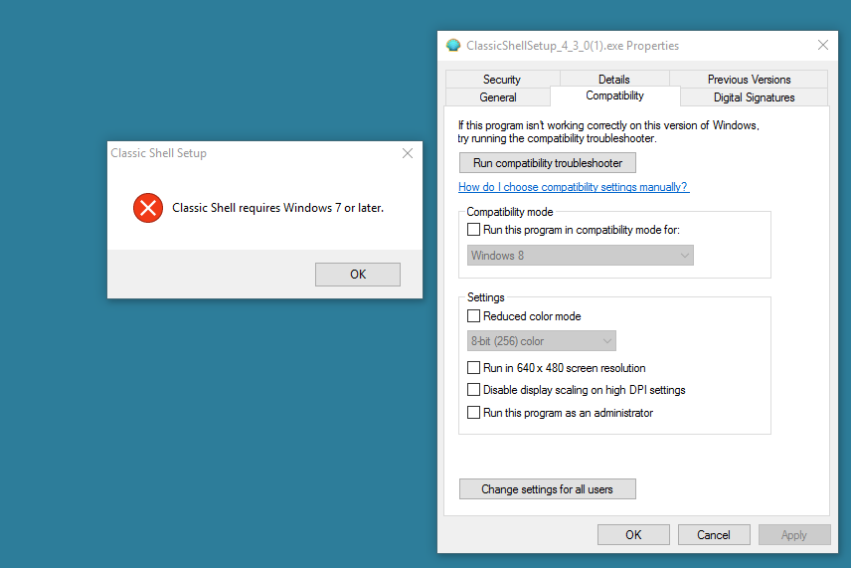851x568 pixels.
Task: Enable Disable display scaling on high DPI settings
Action: click(473, 390)
